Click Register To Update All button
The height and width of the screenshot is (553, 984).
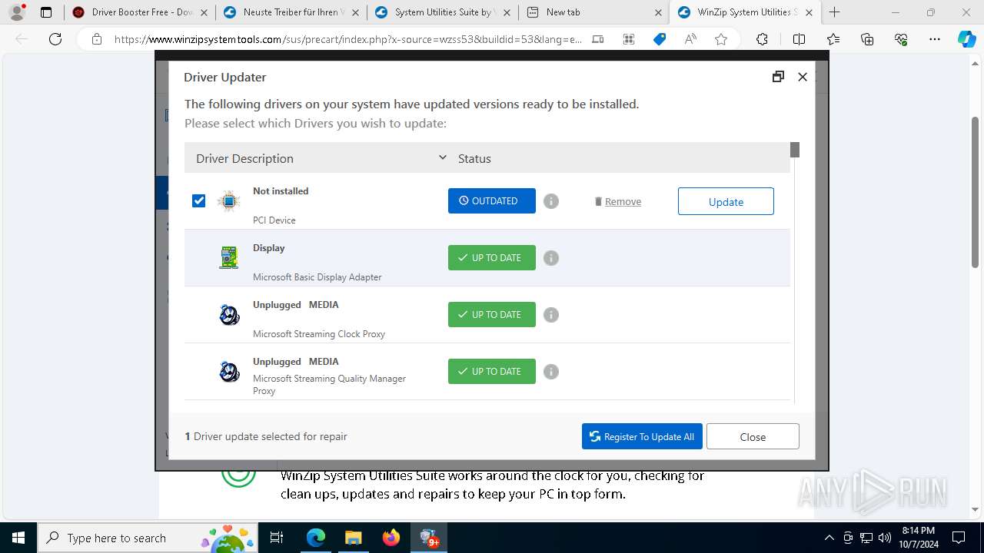(642, 436)
